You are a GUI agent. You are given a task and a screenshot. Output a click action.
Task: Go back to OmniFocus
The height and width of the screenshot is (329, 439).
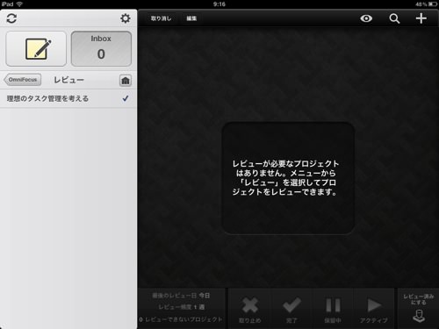[x=23, y=80]
